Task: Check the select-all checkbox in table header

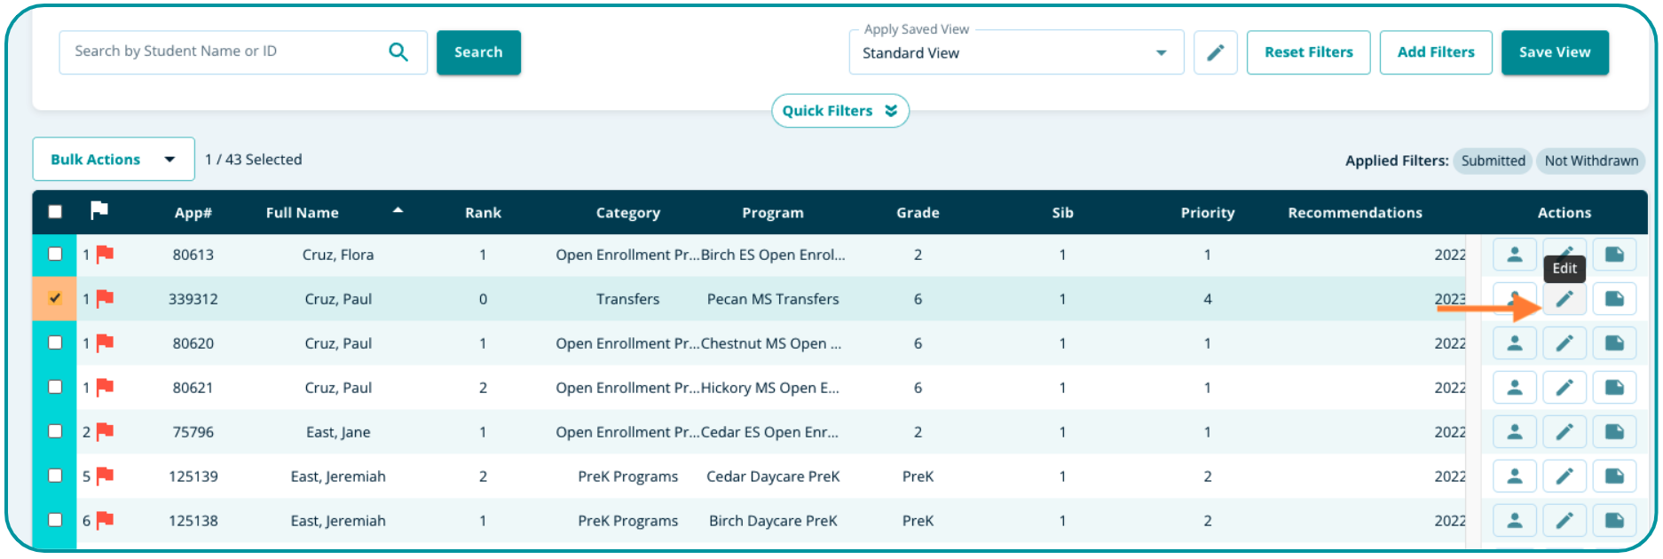Action: 55,212
